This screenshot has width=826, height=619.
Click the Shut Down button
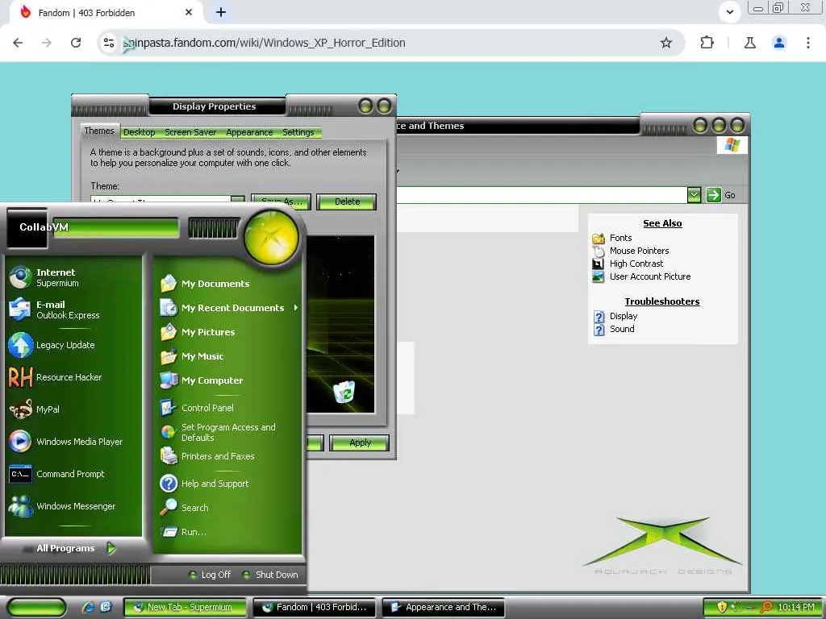click(270, 575)
